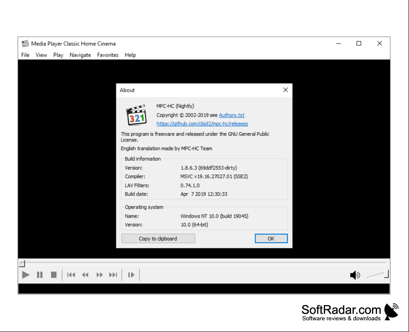Click the OS name Windows NT 10.0 (build 19045)
This screenshot has height=332, width=409.
pos(214,216)
